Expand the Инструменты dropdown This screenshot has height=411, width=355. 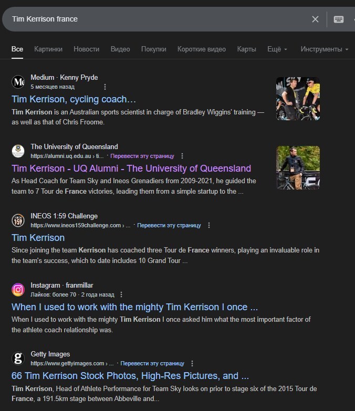point(324,49)
